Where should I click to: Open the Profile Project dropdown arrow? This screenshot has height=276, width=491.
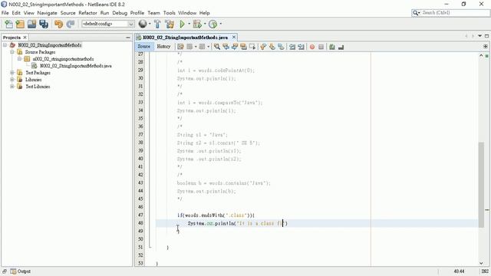[220, 24]
